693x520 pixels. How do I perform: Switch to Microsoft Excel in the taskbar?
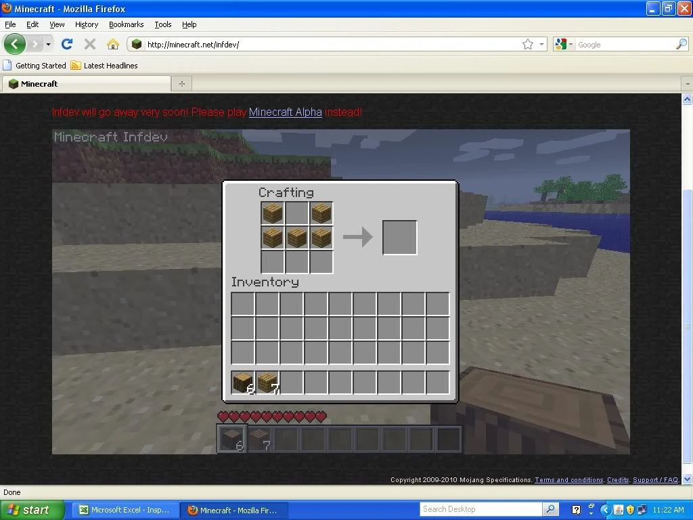pyautogui.click(x=125, y=510)
